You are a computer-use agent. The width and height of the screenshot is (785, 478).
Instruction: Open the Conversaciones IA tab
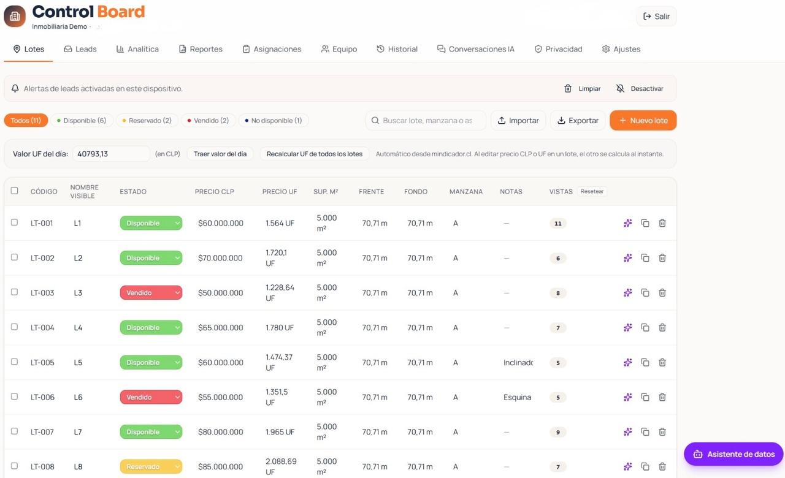476,49
